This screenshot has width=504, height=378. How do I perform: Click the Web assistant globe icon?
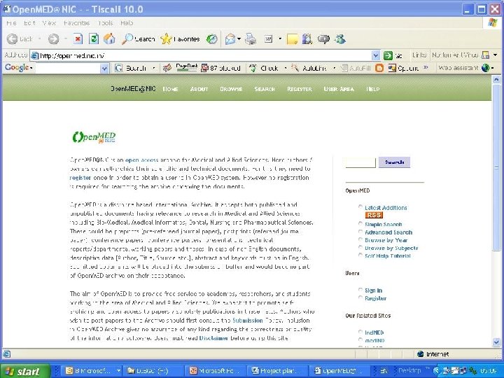(485, 68)
